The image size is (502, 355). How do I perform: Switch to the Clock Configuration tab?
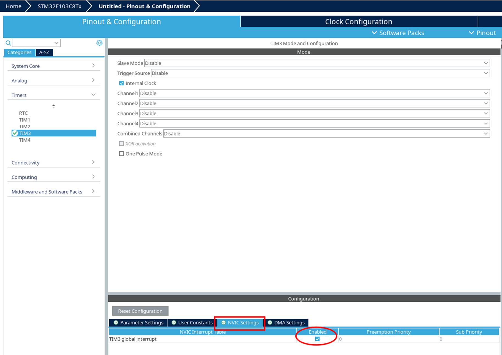pos(358,22)
